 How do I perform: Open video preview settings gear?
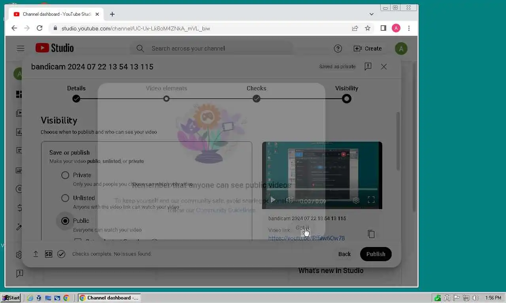point(356,200)
